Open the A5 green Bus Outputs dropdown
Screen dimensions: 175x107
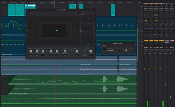coord(167,41)
